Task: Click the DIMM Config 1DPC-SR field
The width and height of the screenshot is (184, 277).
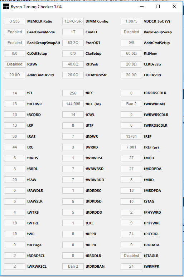Action: [x=73, y=21]
